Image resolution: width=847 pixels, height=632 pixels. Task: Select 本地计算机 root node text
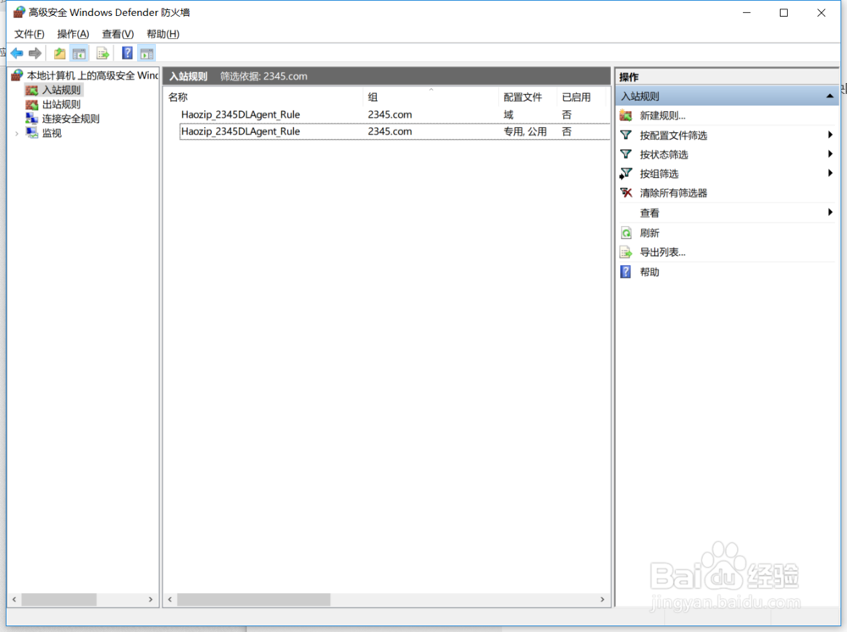pyautogui.click(x=92, y=75)
